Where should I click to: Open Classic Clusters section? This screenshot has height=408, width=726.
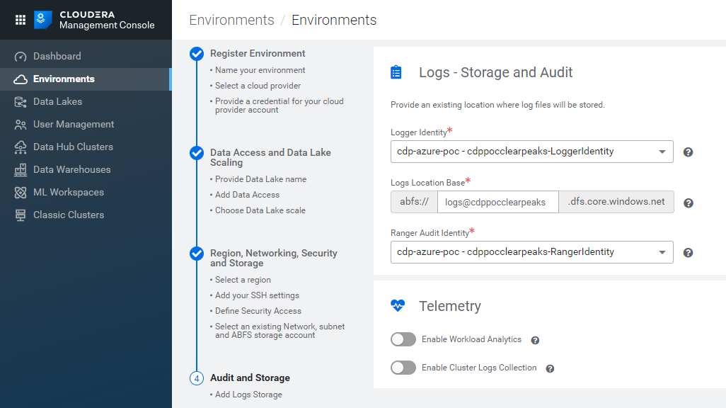coord(86,215)
